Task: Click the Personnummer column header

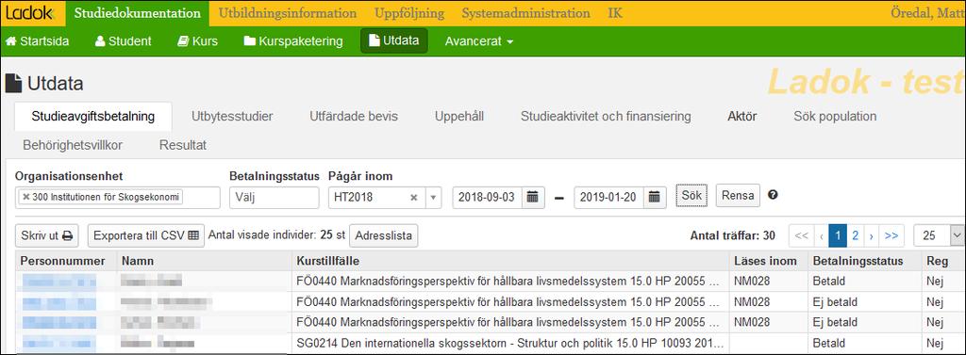Action: [66, 261]
